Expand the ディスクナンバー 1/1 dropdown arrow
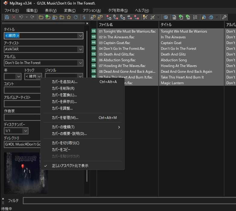 coord(25,131)
